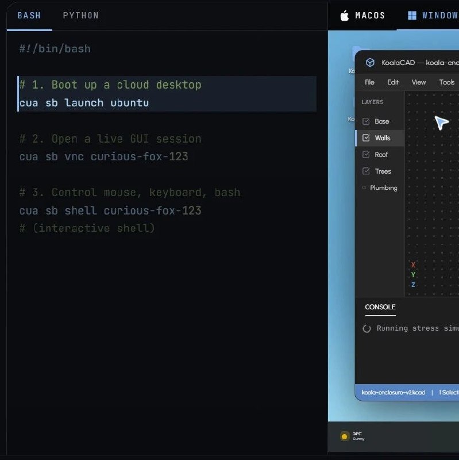Click the green Y axis label

pos(413,275)
